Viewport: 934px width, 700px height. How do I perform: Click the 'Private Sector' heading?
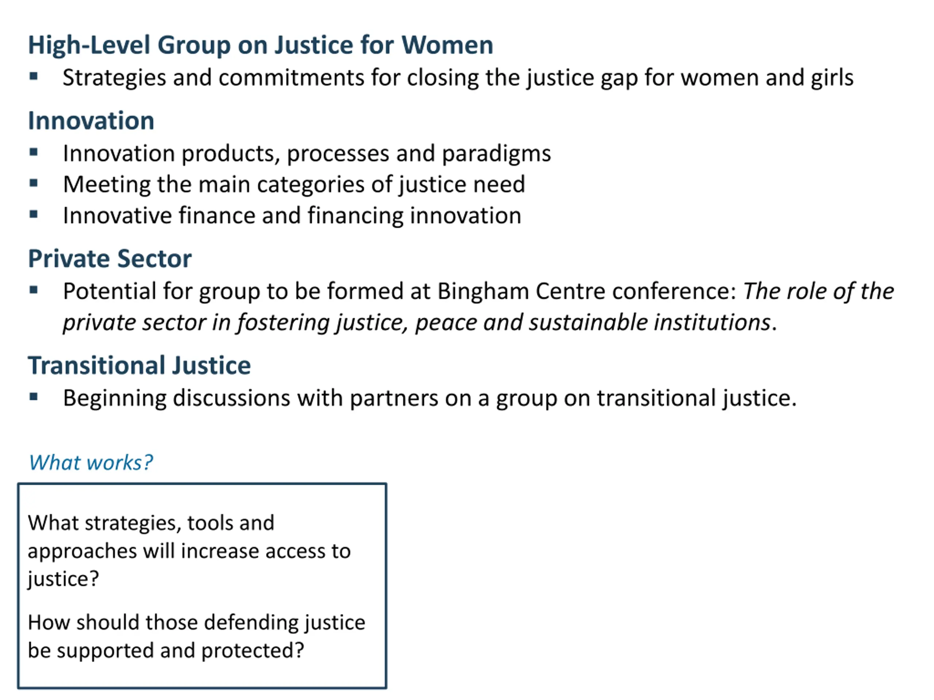point(110,258)
